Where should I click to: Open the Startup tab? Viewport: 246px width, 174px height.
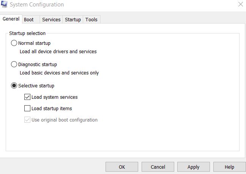coord(73,20)
